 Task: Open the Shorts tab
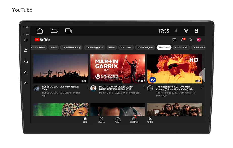click(x=101, y=120)
